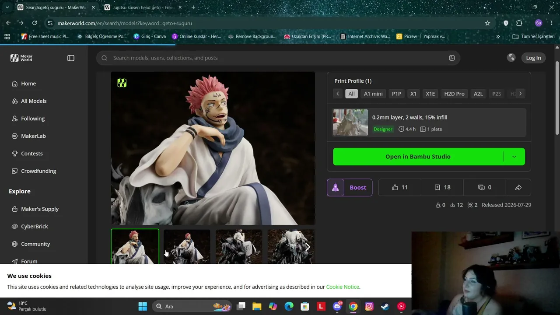
Task: Open image search camera icon in search bar
Action: click(x=452, y=58)
